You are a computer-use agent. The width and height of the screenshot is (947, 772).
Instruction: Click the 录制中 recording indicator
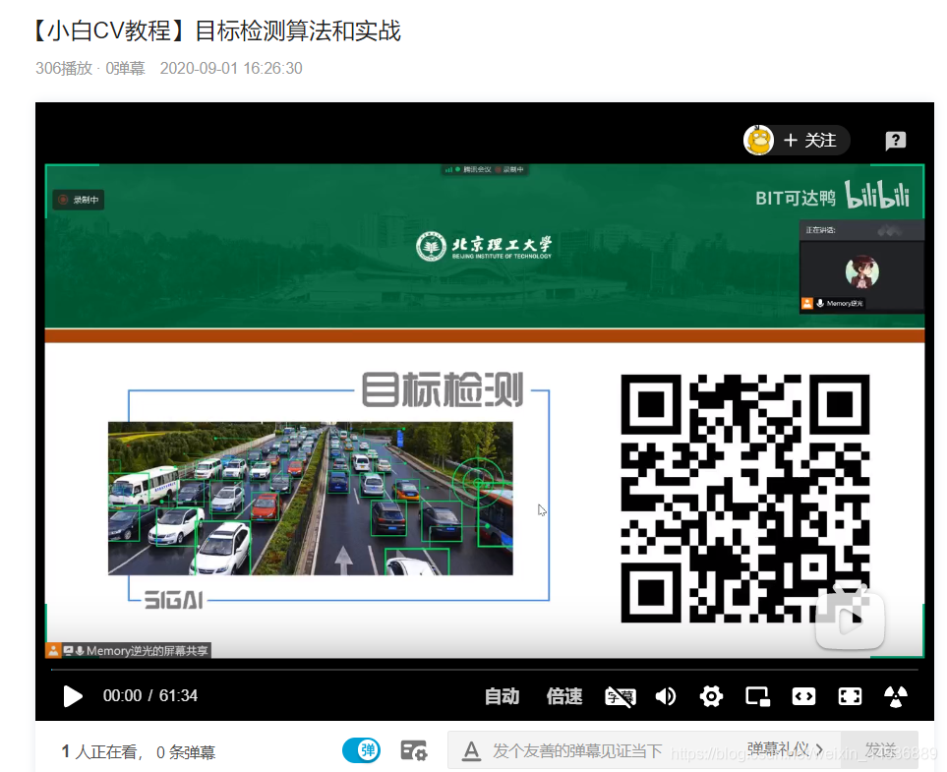coord(79,200)
